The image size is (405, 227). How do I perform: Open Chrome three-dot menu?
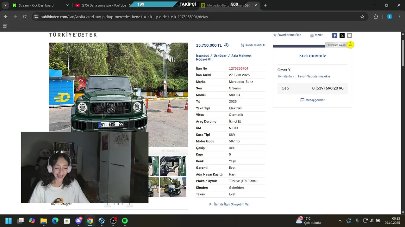(399, 17)
